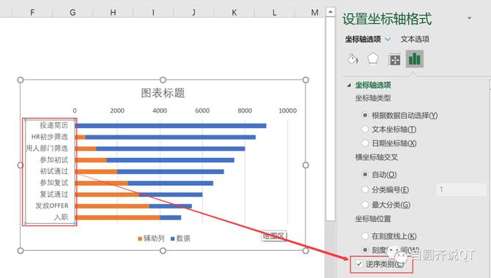Image resolution: width=491 pixels, height=278 pixels.
Task: Click the orange 入职 helper bar
Action: click(118, 217)
